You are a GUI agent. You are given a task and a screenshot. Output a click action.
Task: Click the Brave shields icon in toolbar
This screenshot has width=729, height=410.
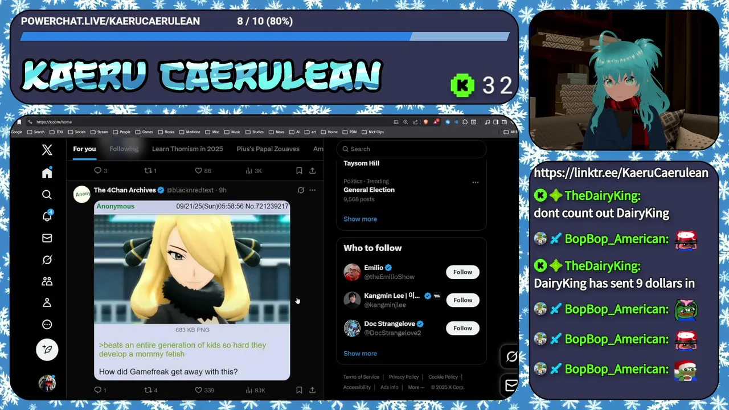pyautogui.click(x=426, y=122)
